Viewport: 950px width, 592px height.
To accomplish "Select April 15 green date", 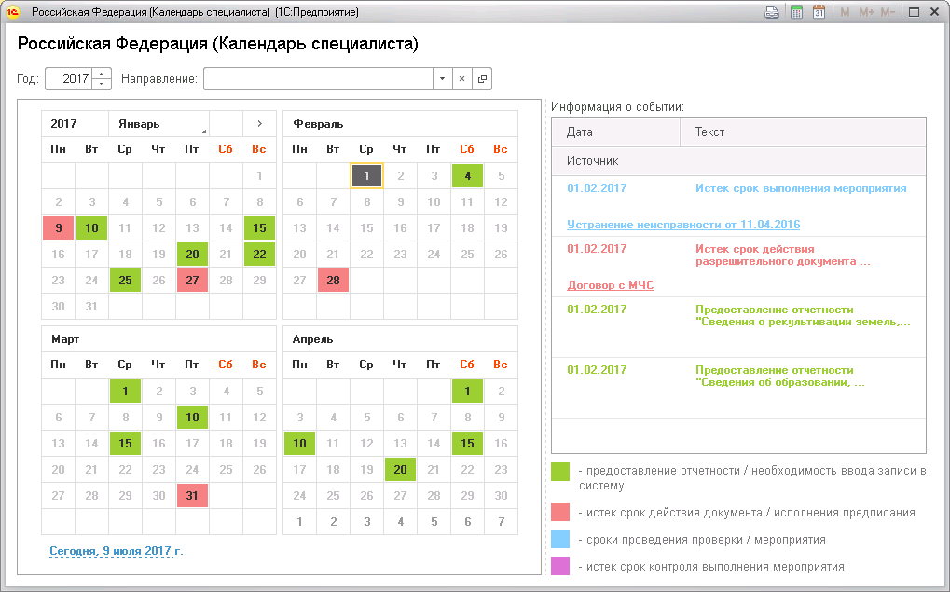I will [467, 443].
